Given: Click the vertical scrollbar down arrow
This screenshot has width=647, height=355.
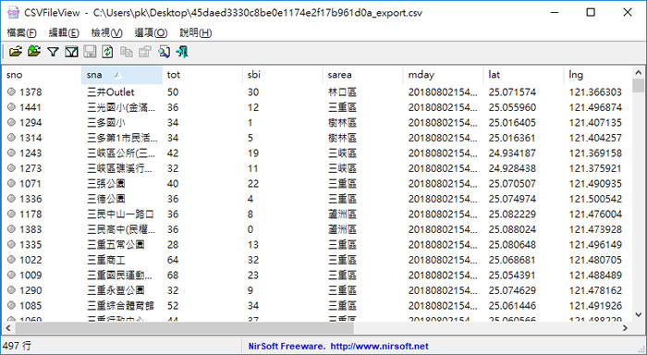Looking at the screenshot, I should pyautogui.click(x=639, y=314).
